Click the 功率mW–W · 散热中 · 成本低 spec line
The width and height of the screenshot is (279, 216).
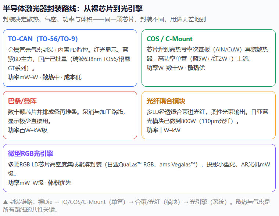pos(44,77)
